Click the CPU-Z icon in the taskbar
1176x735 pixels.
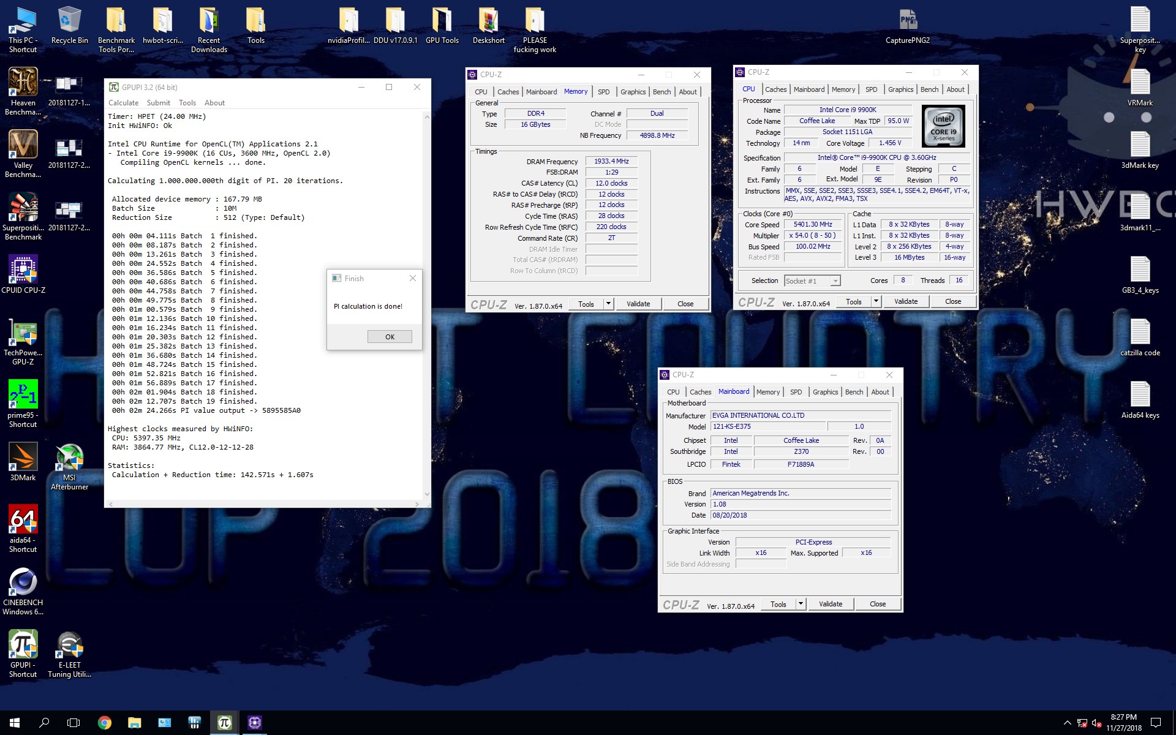255,723
